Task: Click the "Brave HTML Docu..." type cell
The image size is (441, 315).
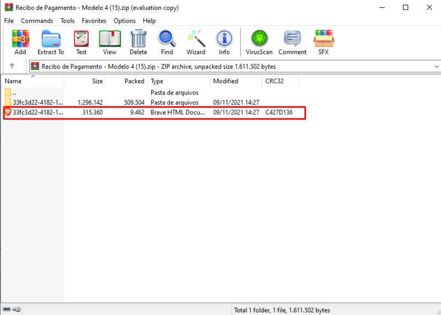Action: click(x=178, y=112)
